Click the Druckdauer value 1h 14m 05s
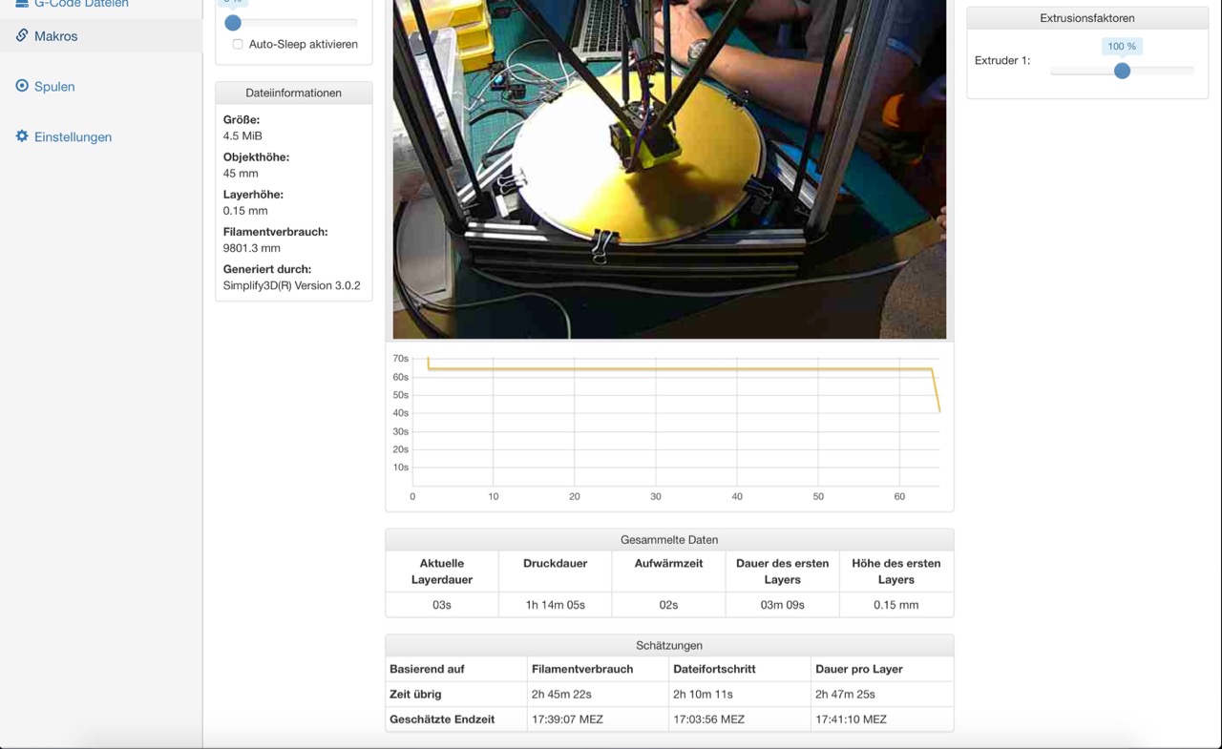The height and width of the screenshot is (749, 1222). 555,605
